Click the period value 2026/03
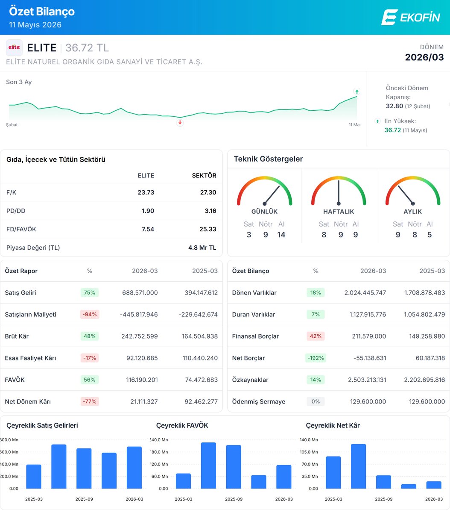 point(424,57)
